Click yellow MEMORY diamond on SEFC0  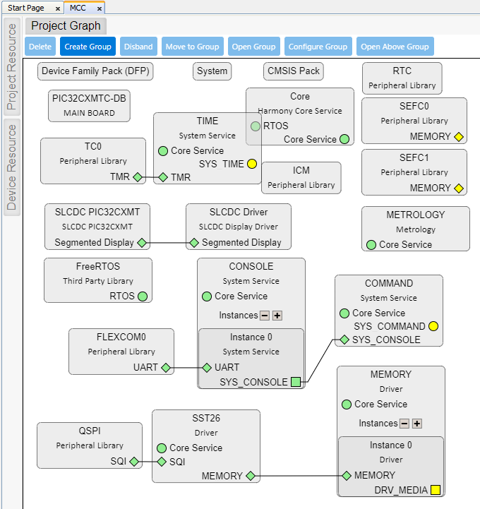pyautogui.click(x=458, y=137)
